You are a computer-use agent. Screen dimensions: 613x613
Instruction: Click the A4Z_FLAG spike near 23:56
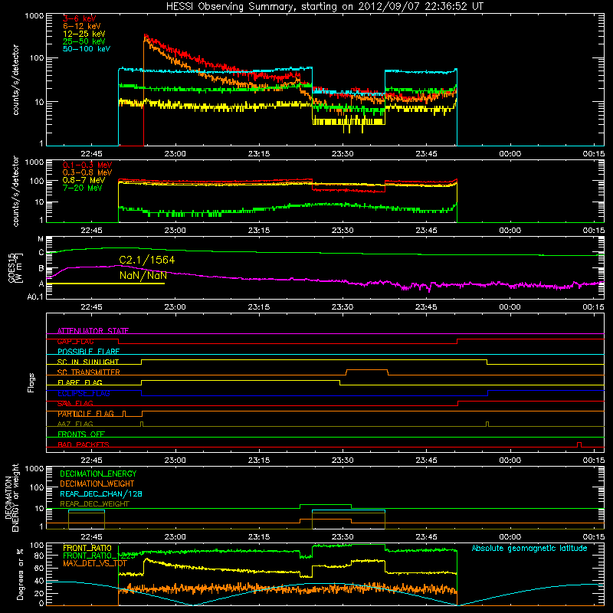tap(487, 424)
